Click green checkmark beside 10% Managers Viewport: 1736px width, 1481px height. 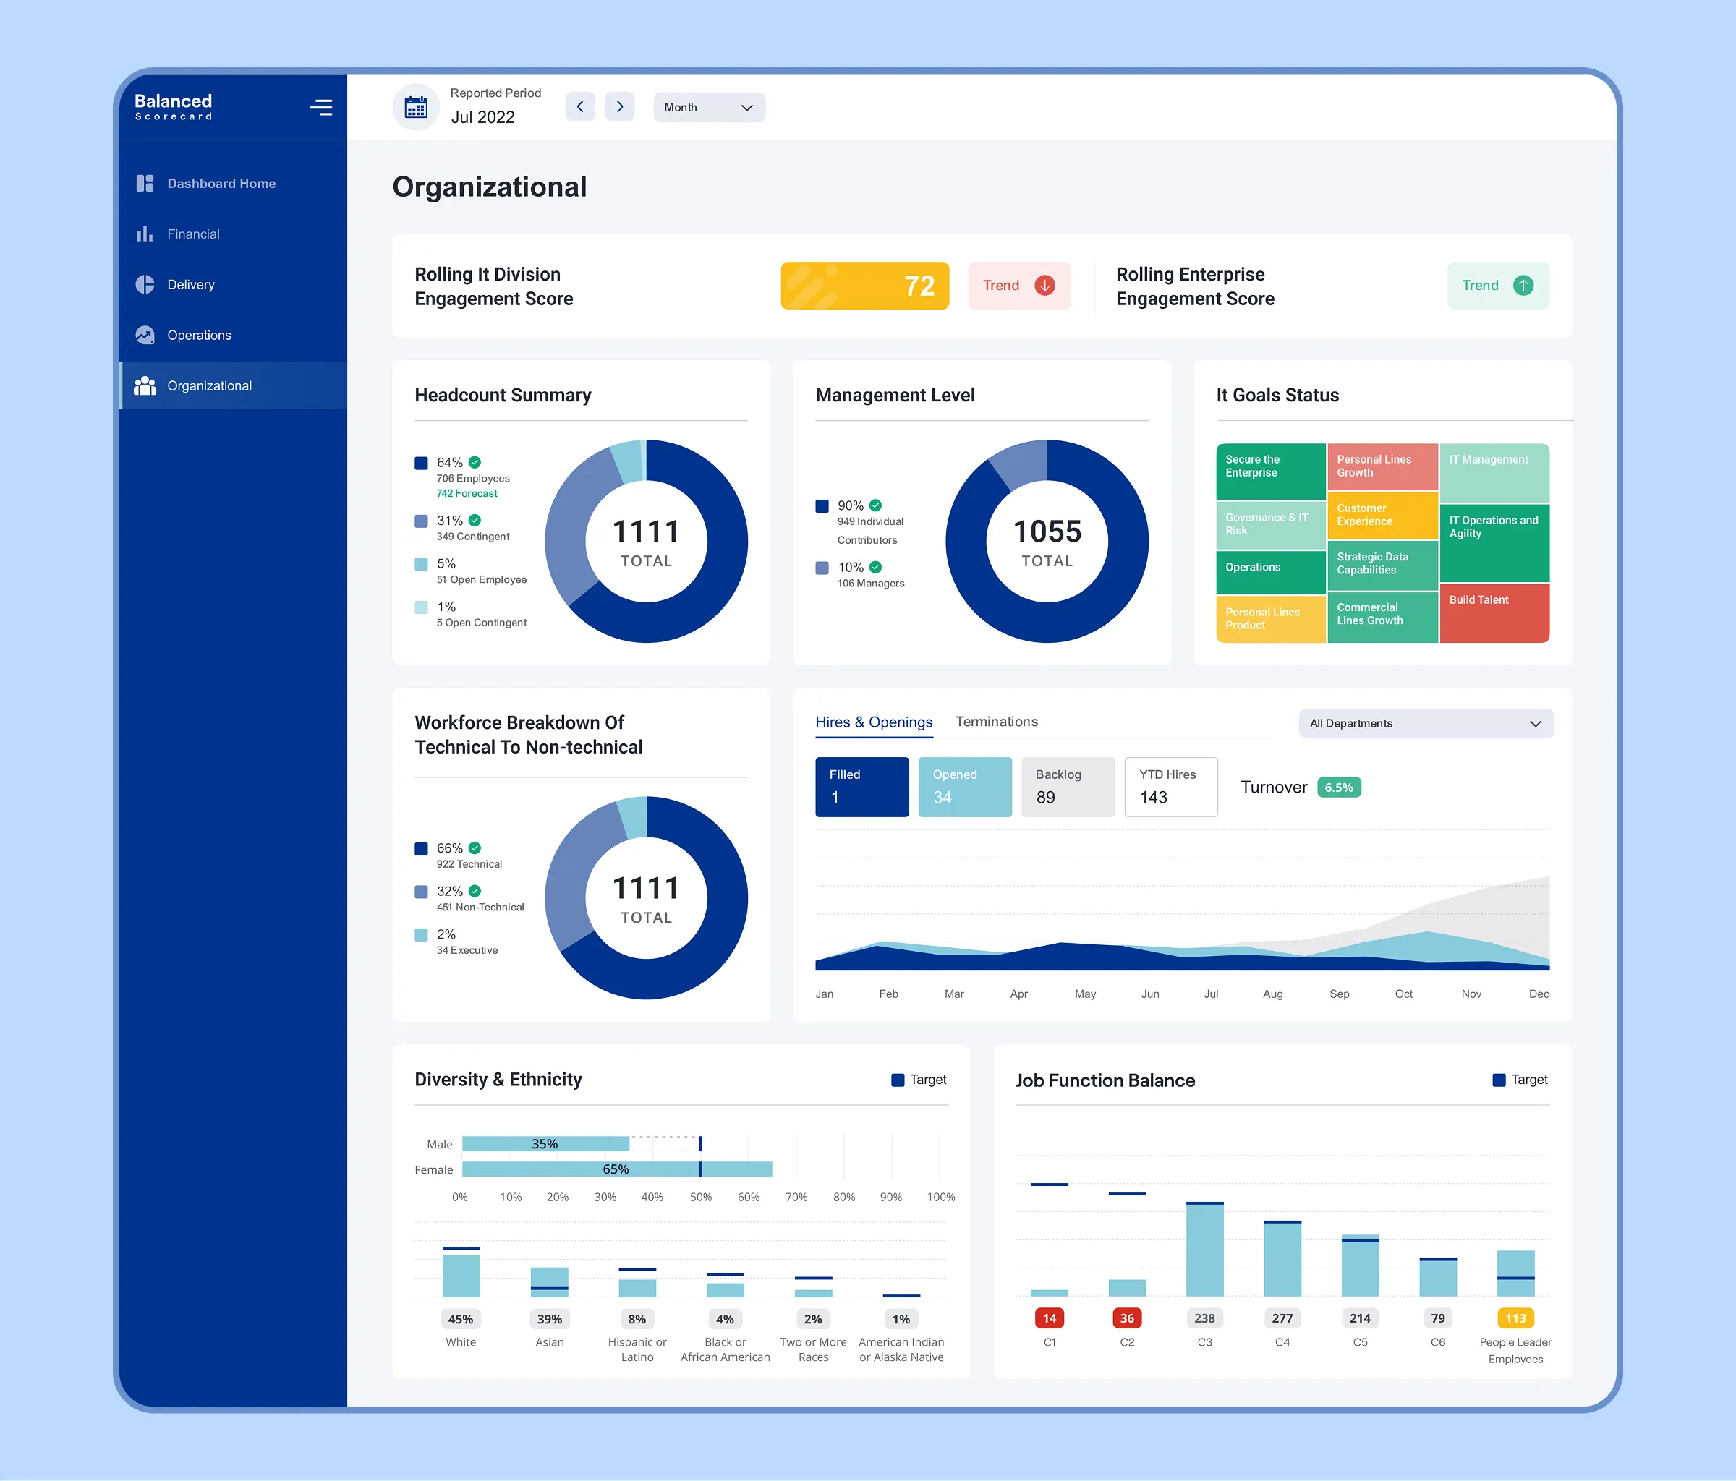875,567
